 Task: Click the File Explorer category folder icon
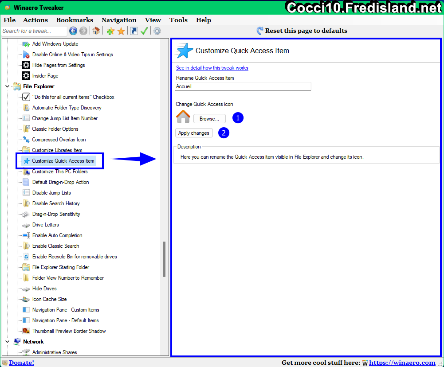pyautogui.click(x=17, y=86)
